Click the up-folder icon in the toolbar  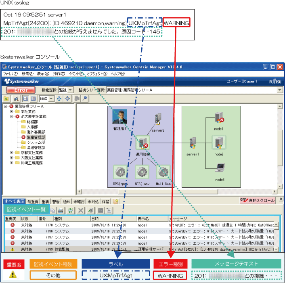[6, 99]
